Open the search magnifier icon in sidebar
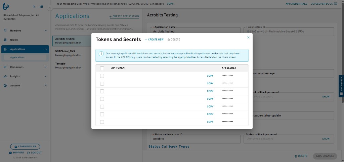This screenshot has width=344, height=162. (34, 7)
